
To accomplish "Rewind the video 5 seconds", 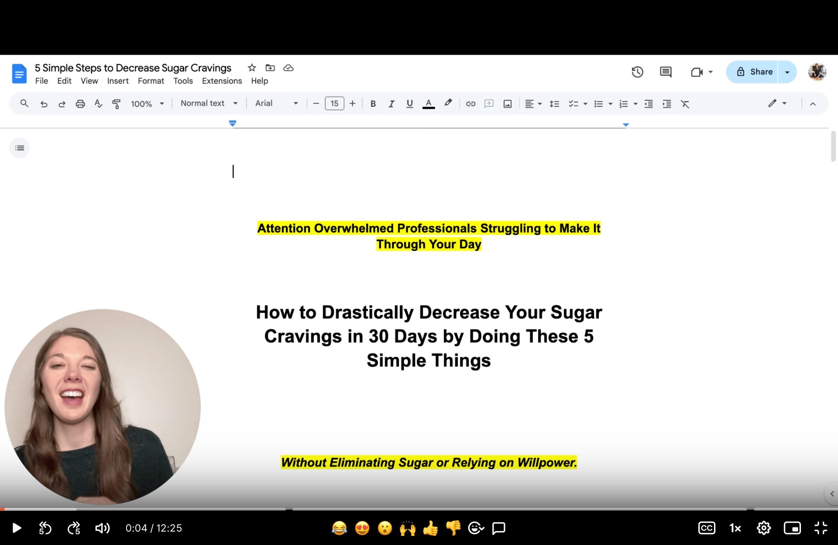I will click(x=45, y=528).
